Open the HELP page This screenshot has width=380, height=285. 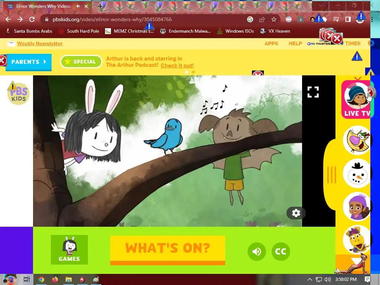[x=295, y=43]
